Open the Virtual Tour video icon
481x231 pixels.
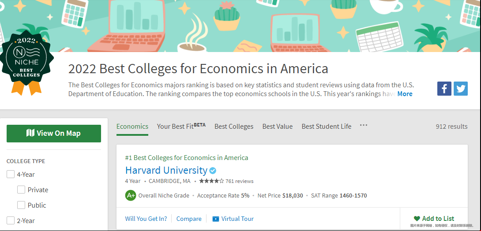click(216, 219)
